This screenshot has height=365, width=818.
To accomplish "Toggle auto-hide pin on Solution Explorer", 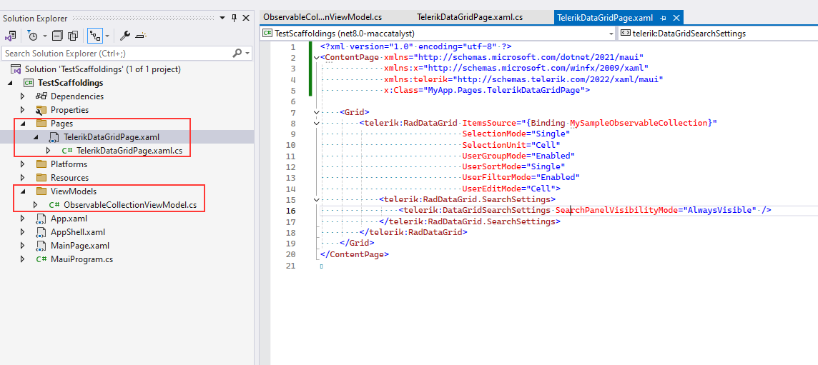I will pos(235,19).
